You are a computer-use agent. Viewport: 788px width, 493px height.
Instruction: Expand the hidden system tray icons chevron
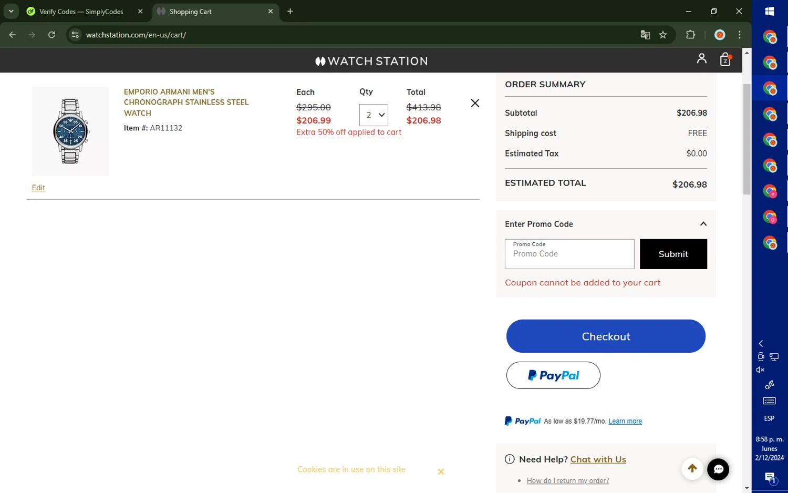coord(761,343)
